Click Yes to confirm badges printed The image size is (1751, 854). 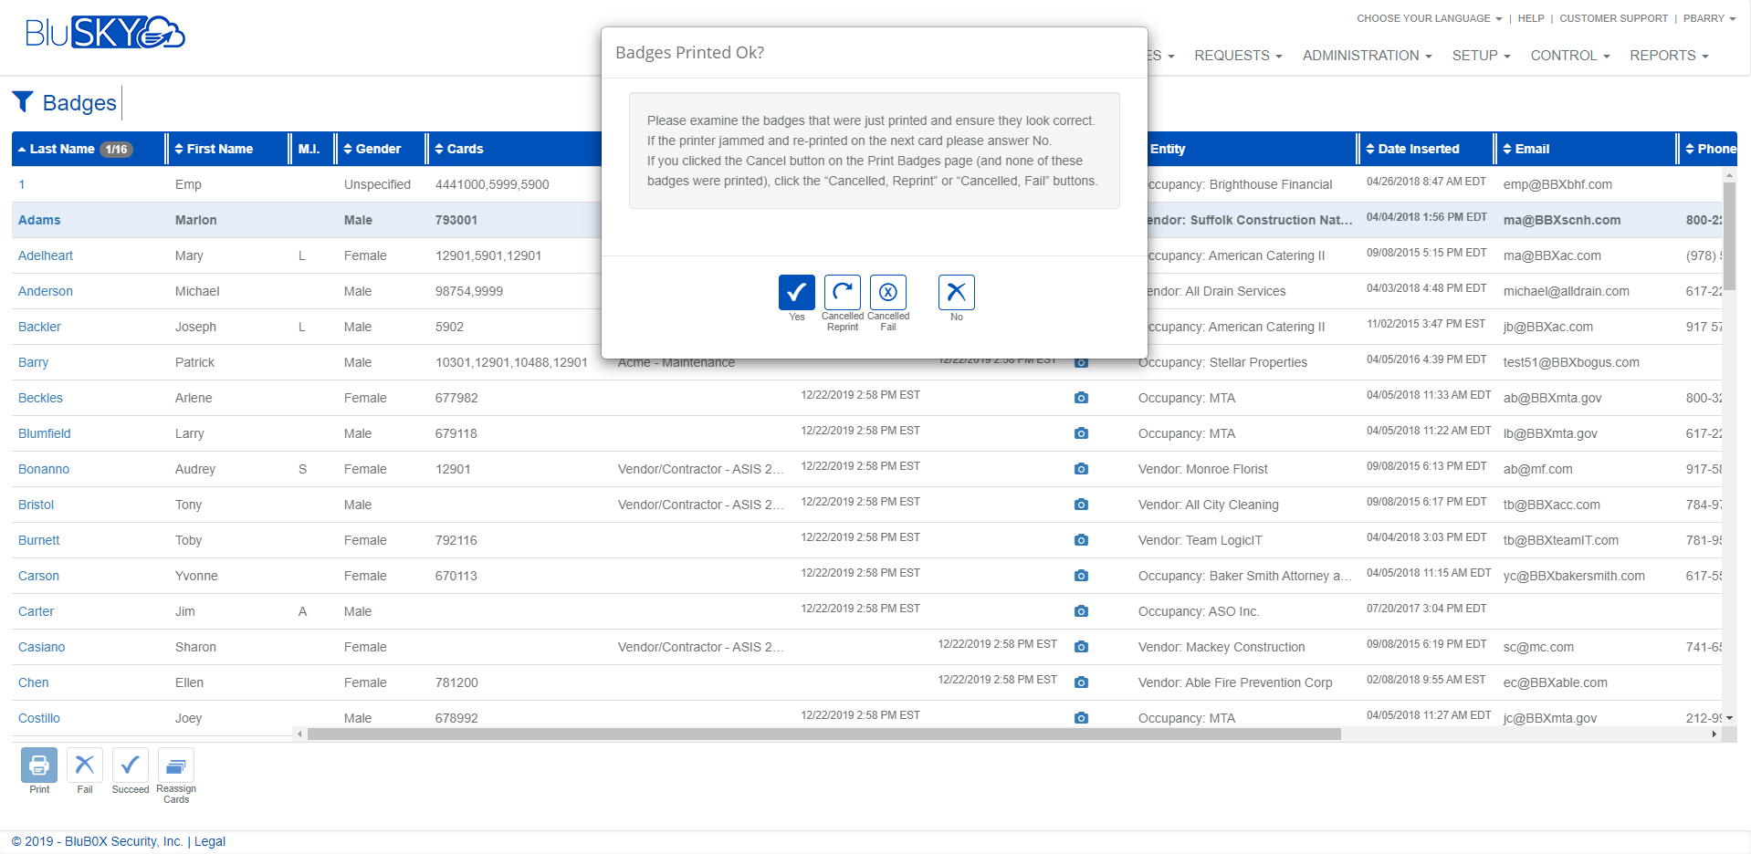[x=796, y=292]
